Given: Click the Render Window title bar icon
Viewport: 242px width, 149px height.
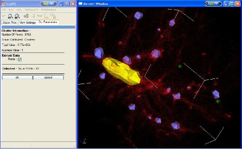Looking at the screenshot, I should [80, 4].
